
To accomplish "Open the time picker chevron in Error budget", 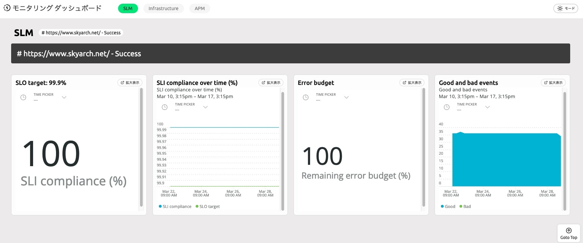I will (x=346, y=97).
